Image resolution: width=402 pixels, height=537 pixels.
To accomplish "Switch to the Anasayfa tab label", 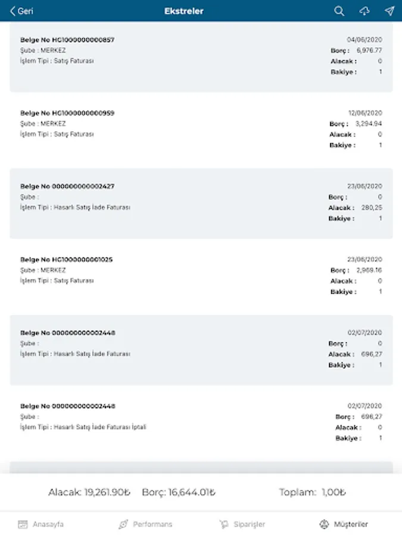I will [48, 524].
